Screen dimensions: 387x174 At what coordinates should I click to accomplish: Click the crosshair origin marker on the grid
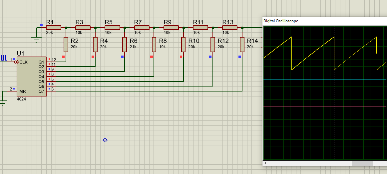click(105, 140)
